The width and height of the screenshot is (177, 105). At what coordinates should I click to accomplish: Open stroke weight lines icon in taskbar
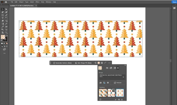pyautogui.click(x=102, y=63)
